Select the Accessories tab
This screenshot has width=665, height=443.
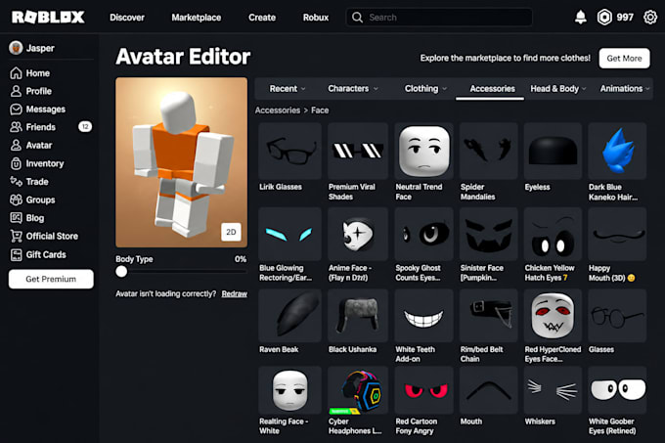click(492, 89)
